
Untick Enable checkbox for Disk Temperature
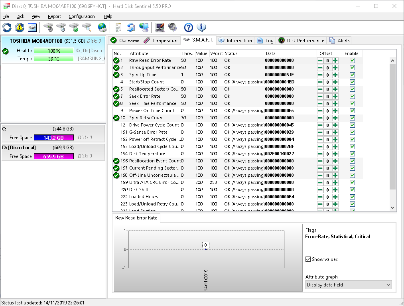[352, 154]
